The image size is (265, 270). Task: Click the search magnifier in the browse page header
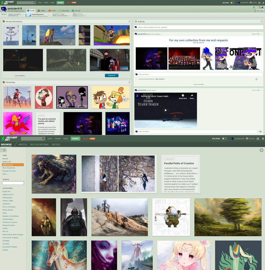pyautogui.click(x=43, y=139)
